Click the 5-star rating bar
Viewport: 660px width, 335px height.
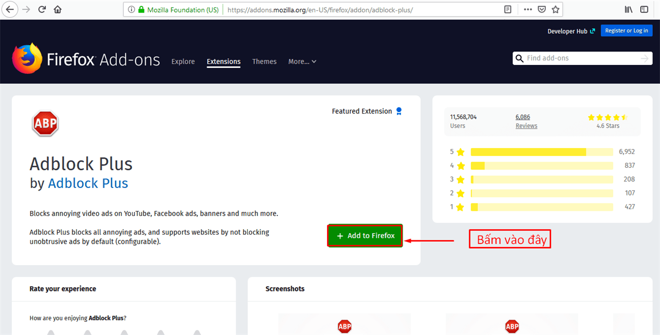pos(542,152)
